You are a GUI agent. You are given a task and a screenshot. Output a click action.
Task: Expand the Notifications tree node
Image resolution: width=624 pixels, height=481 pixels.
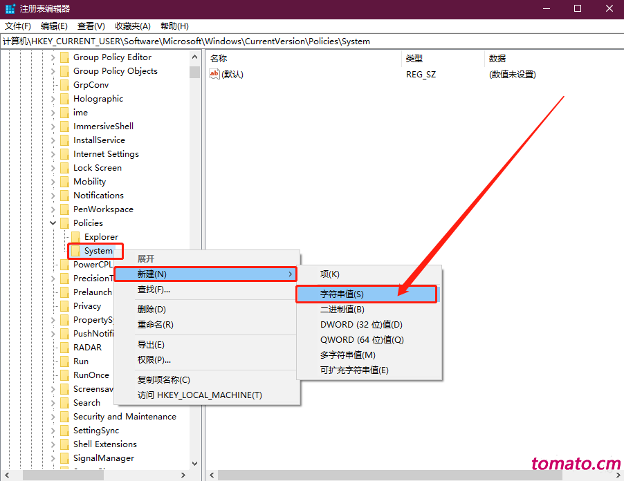point(53,196)
